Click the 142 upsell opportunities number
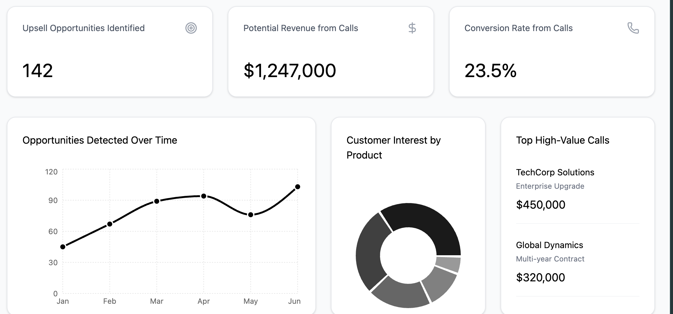Screen dimensions: 673x314 [x=38, y=71]
